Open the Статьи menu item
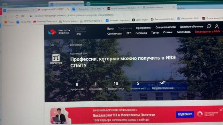The height and width of the screenshot is (125, 223). pyautogui.click(x=168, y=32)
